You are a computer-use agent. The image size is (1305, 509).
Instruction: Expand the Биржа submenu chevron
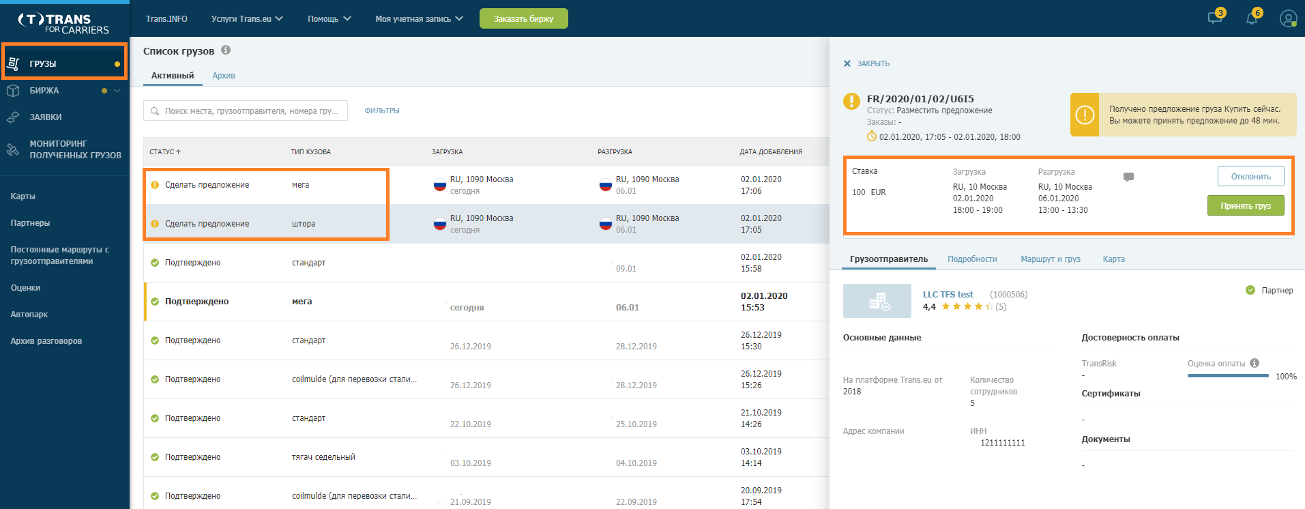(117, 90)
